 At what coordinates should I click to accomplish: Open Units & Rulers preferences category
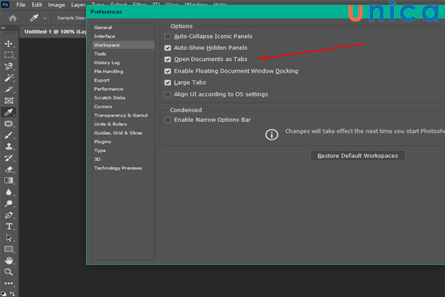[111, 124]
